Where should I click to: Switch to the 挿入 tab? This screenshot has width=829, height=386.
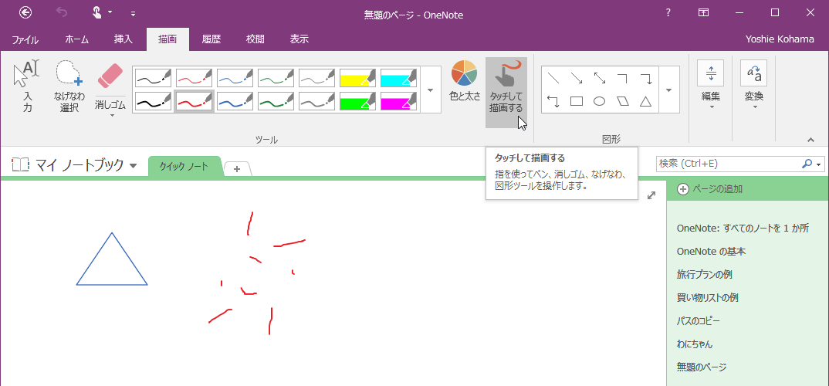click(x=124, y=39)
